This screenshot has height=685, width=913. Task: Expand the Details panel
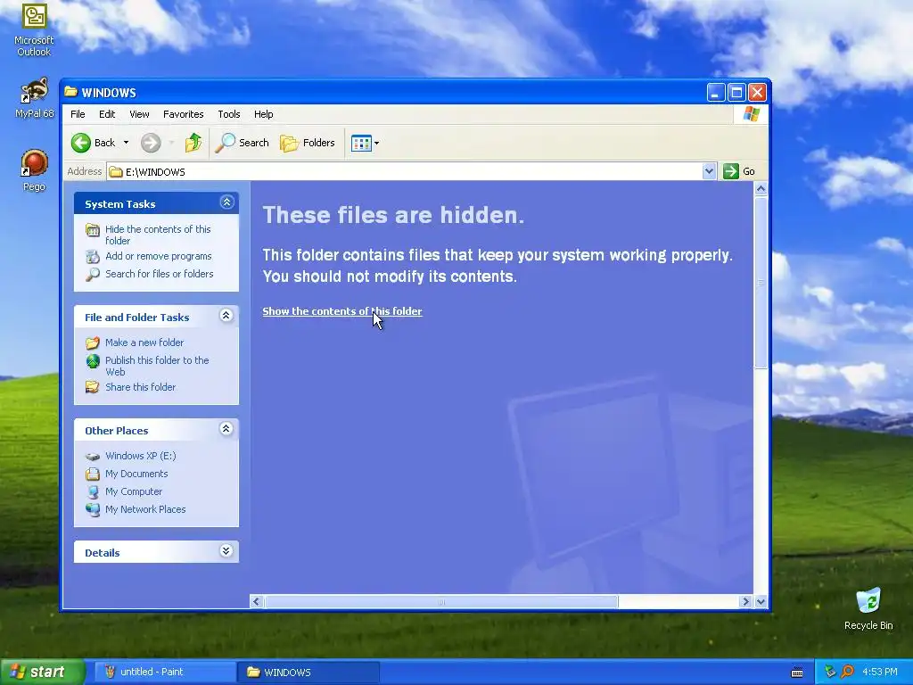(226, 550)
